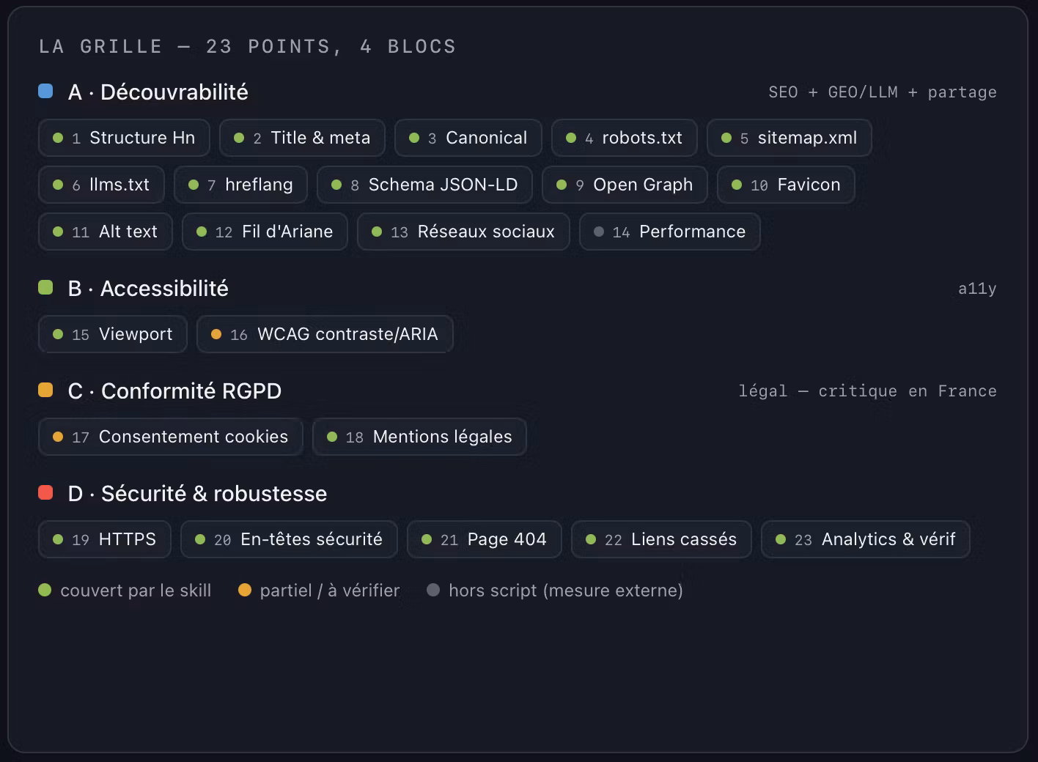The height and width of the screenshot is (762, 1038).
Task: Click the a11y label
Action: 977,289
